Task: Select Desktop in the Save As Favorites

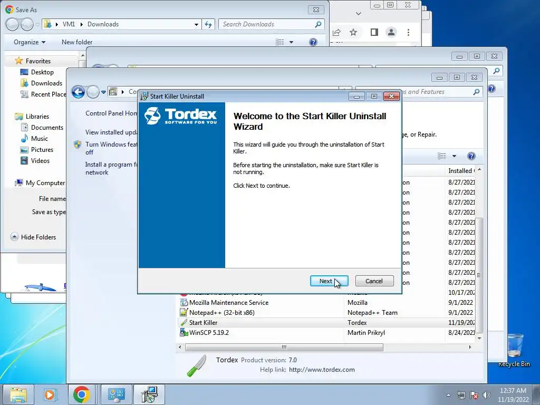Action: [42, 72]
